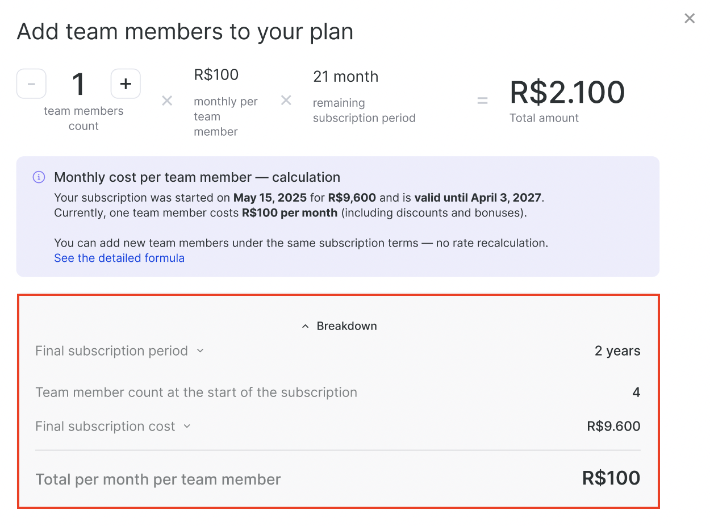Collapse the Breakdown section
The height and width of the screenshot is (526, 710).
pos(339,326)
